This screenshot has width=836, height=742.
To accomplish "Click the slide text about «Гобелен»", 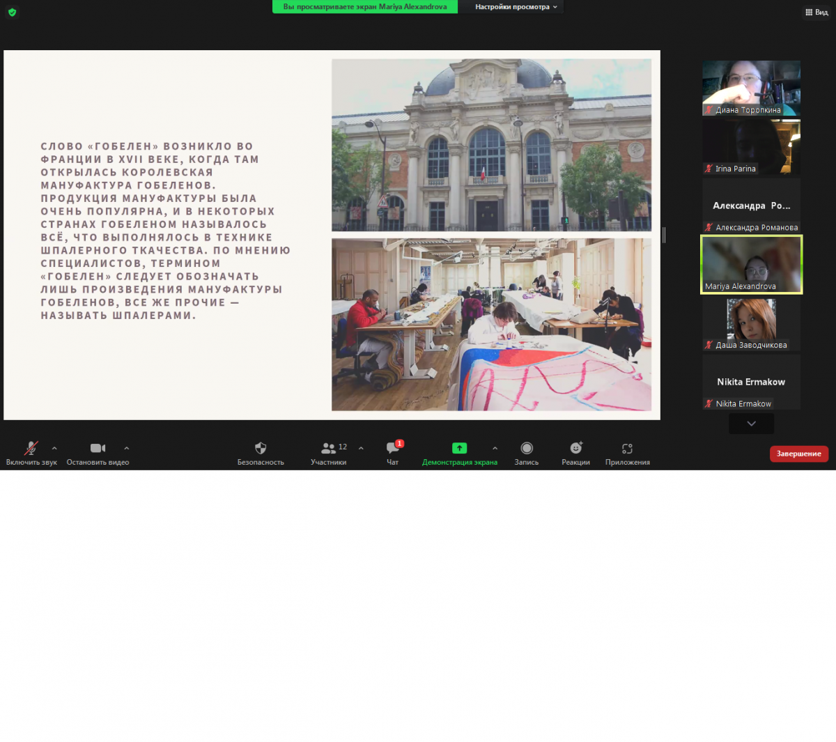I will [166, 231].
